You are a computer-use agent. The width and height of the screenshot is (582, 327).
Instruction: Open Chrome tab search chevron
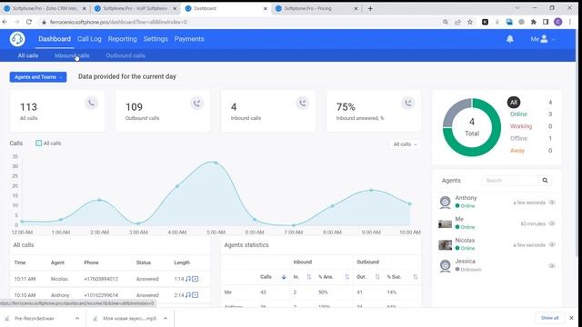517,8
